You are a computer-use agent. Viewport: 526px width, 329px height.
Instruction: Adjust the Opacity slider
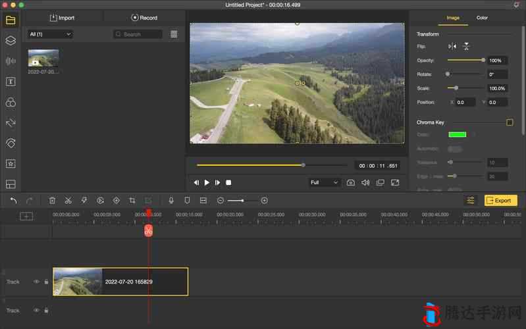(466, 60)
